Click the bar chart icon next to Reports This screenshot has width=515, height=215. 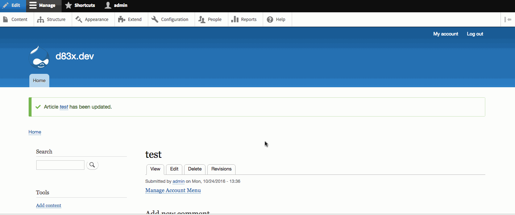235,20
